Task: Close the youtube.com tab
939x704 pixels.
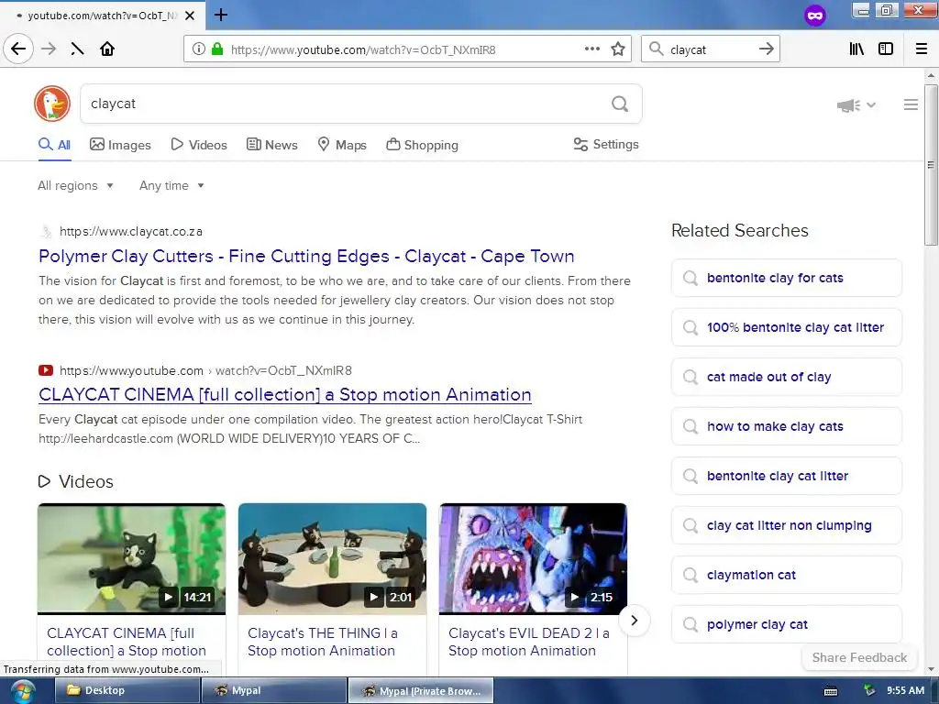Action: coord(190,16)
